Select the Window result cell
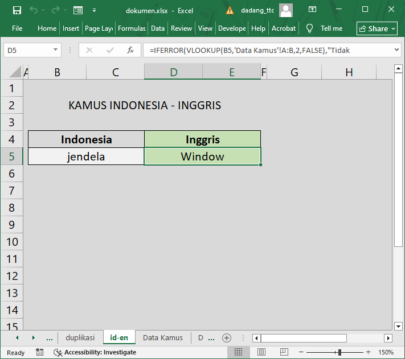This screenshot has width=405, height=359. coord(203,156)
